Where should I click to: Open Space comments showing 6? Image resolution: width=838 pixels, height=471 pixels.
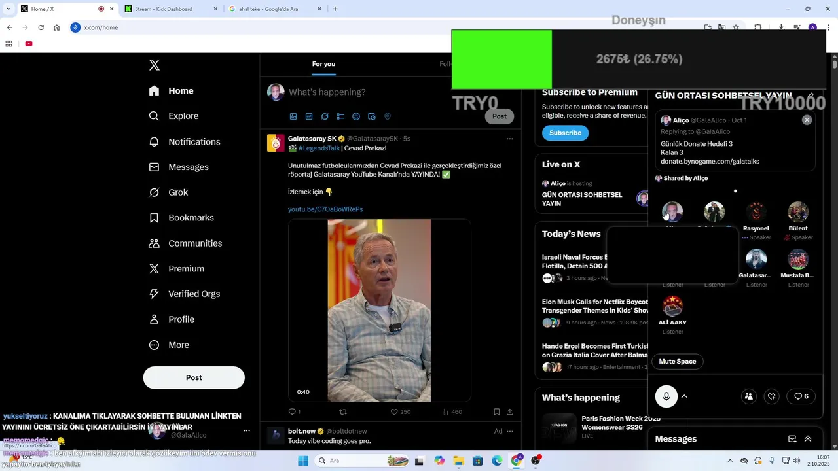point(801,396)
